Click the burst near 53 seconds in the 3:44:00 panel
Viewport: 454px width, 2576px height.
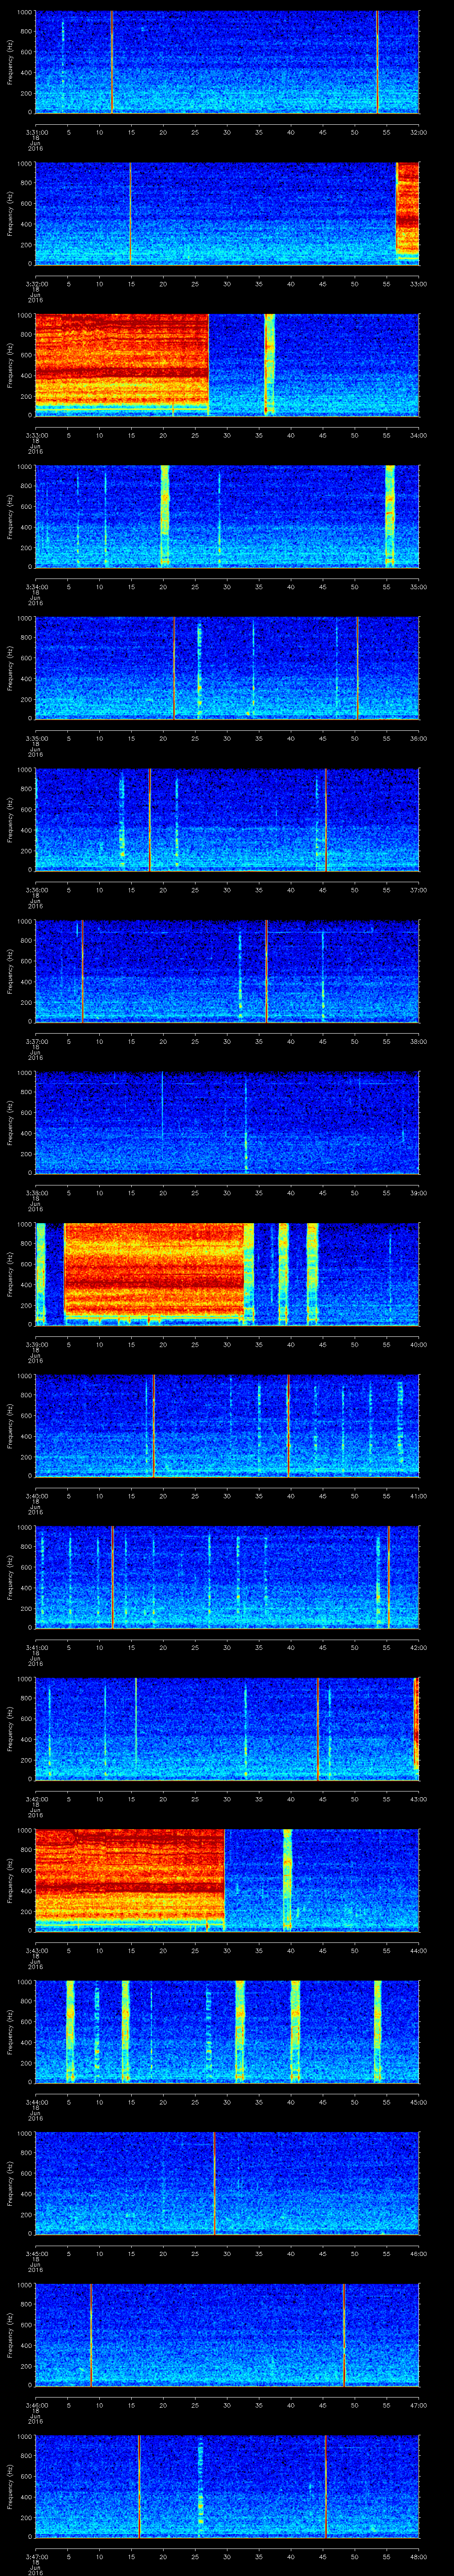pyautogui.click(x=377, y=2032)
